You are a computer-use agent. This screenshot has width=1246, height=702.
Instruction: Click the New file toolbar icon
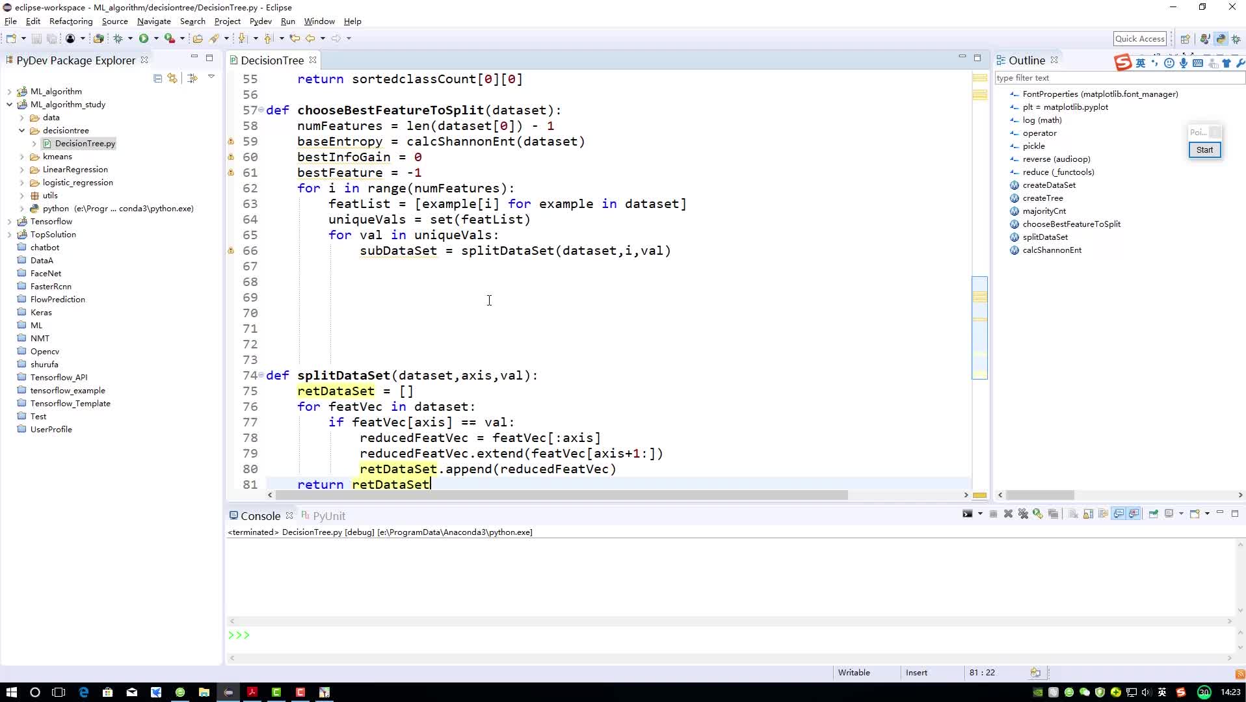11,38
